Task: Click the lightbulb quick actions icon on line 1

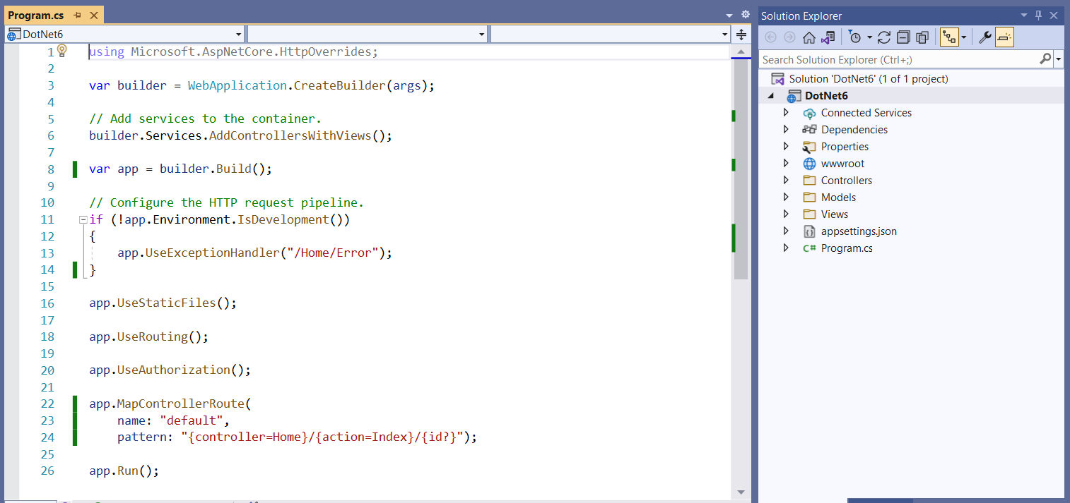Action: pos(61,51)
